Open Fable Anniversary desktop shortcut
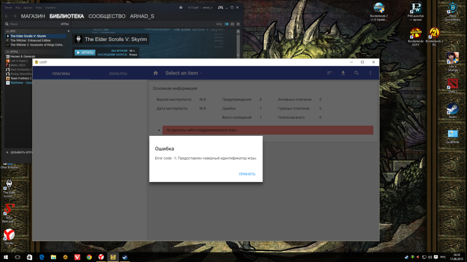 coord(453,12)
